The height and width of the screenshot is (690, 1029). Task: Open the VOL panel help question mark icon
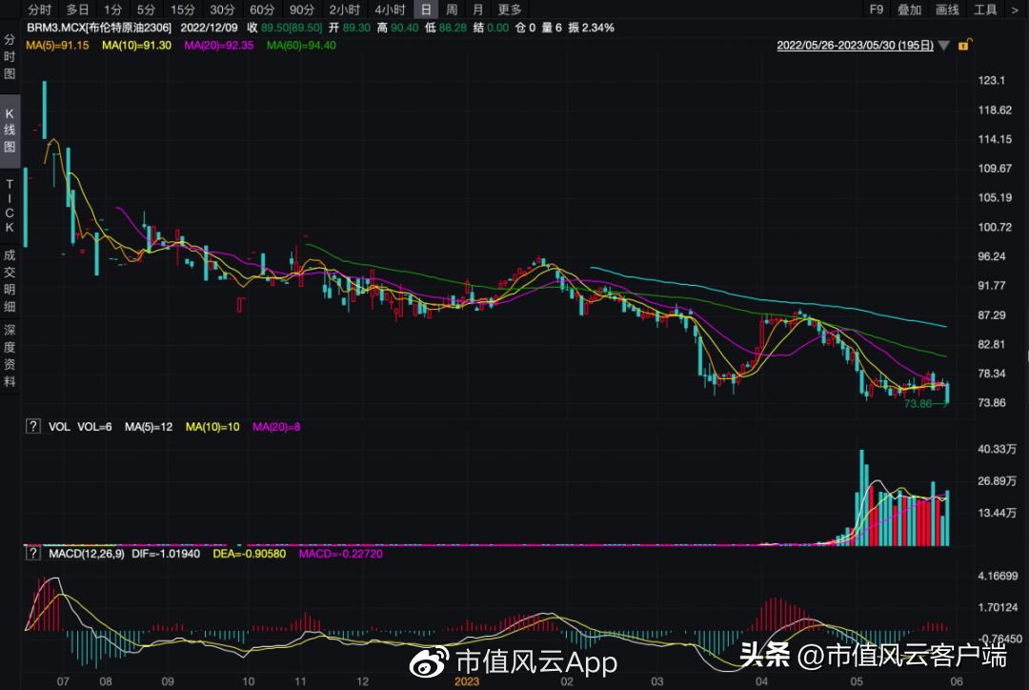[x=34, y=426]
